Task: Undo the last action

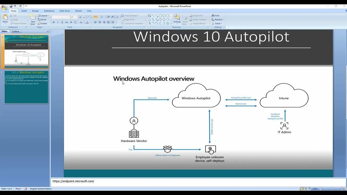Action: click(15, 6)
